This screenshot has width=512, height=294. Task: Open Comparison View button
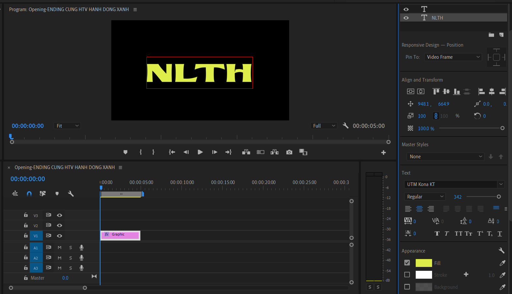(x=303, y=152)
